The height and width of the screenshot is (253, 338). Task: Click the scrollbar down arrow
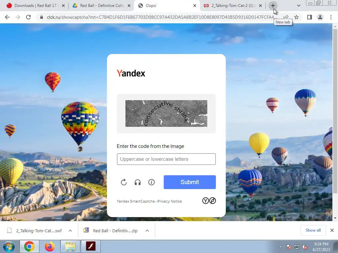[x=335, y=218]
